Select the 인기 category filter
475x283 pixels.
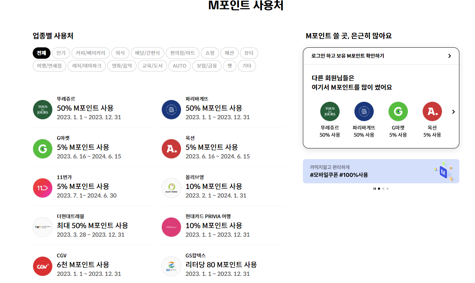click(61, 53)
